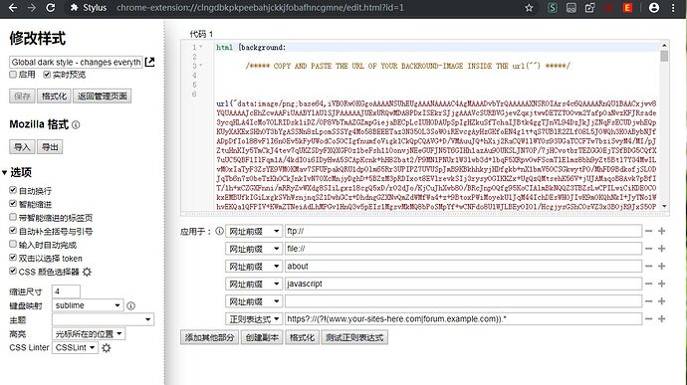
Task: Add a row after the regex entry
Action: pyautogui.click(x=661, y=319)
